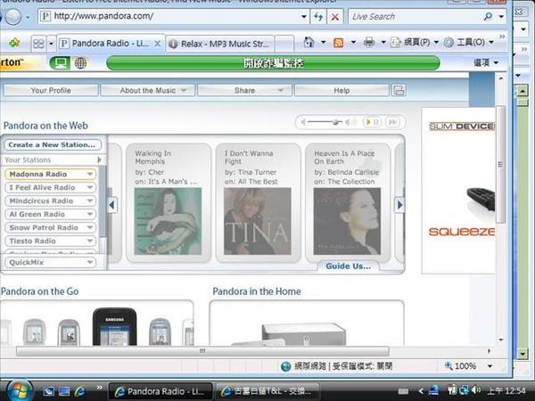Click the show desktop quick launch icon

click(x=64, y=391)
